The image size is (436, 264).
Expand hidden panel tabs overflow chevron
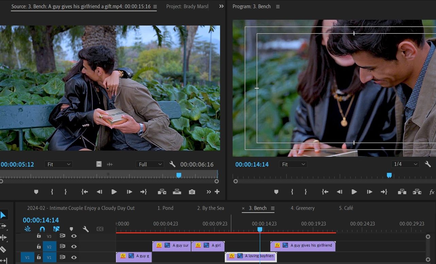coord(221,6)
